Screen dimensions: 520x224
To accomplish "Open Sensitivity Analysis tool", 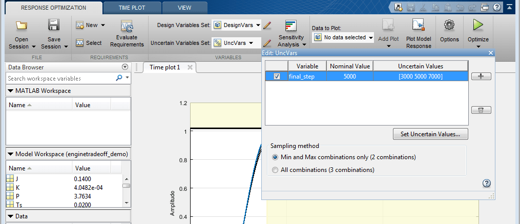I will 291,27.
